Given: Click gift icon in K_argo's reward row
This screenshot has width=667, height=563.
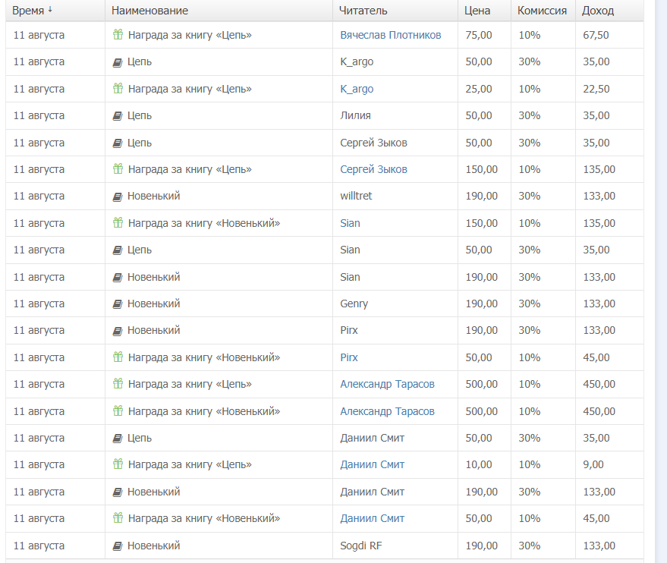Looking at the screenshot, I should pos(118,89).
